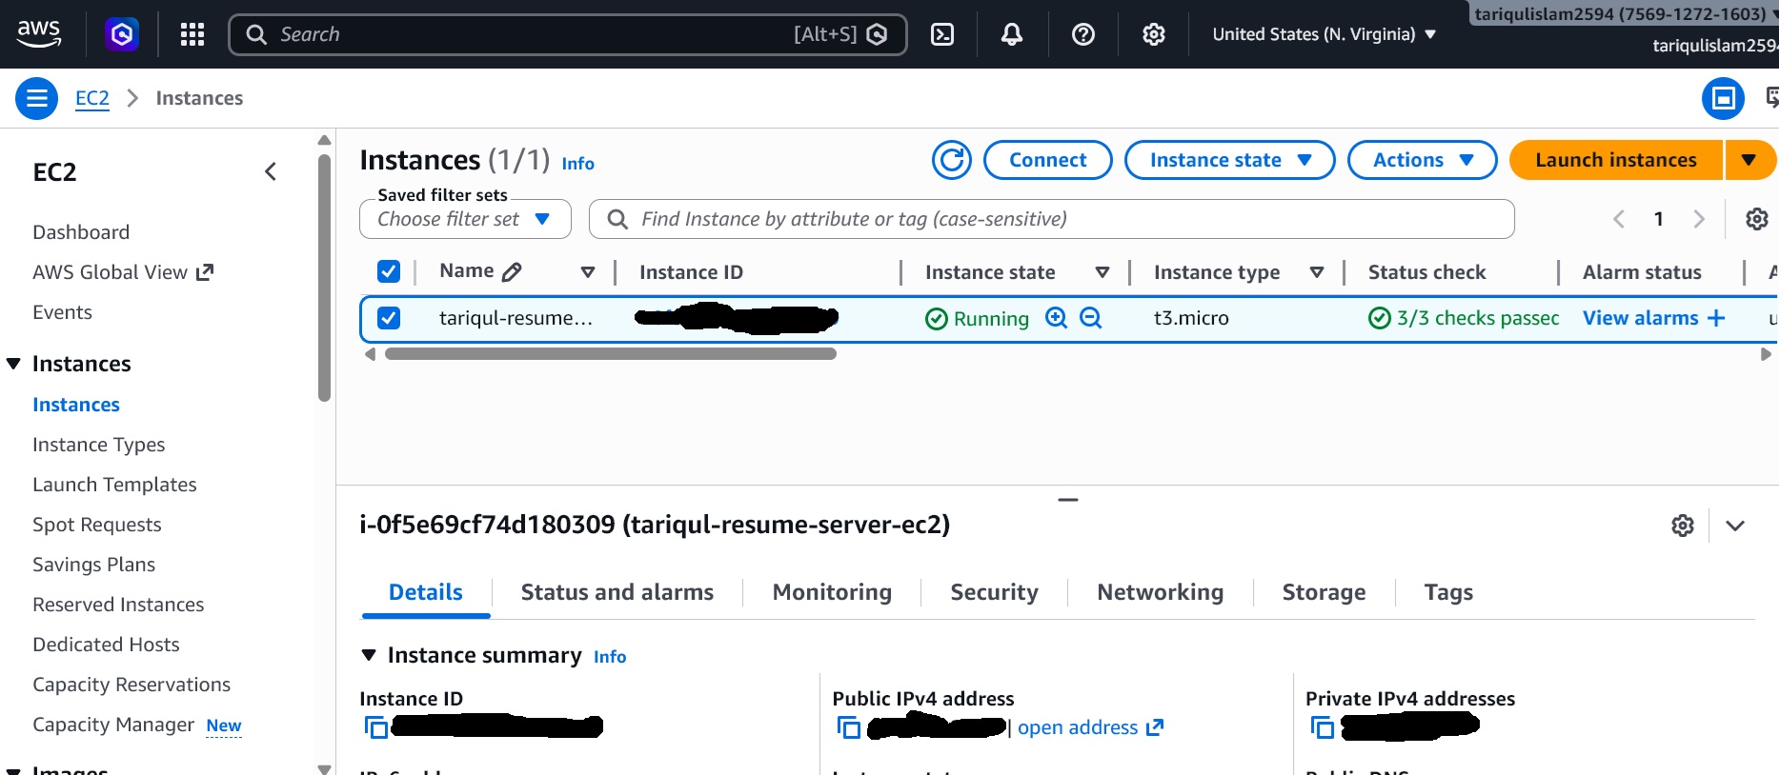The width and height of the screenshot is (1779, 775).
Task: Open the Instance state dropdown button
Action: point(1229,160)
